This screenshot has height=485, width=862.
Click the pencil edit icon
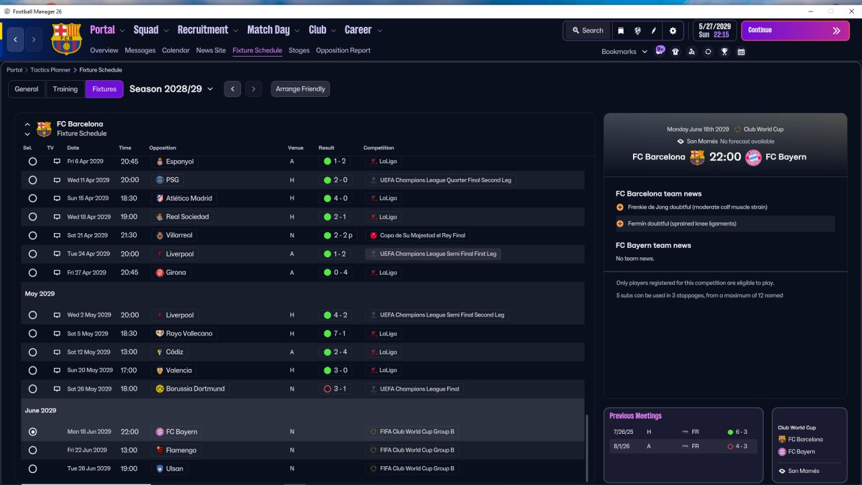point(653,30)
